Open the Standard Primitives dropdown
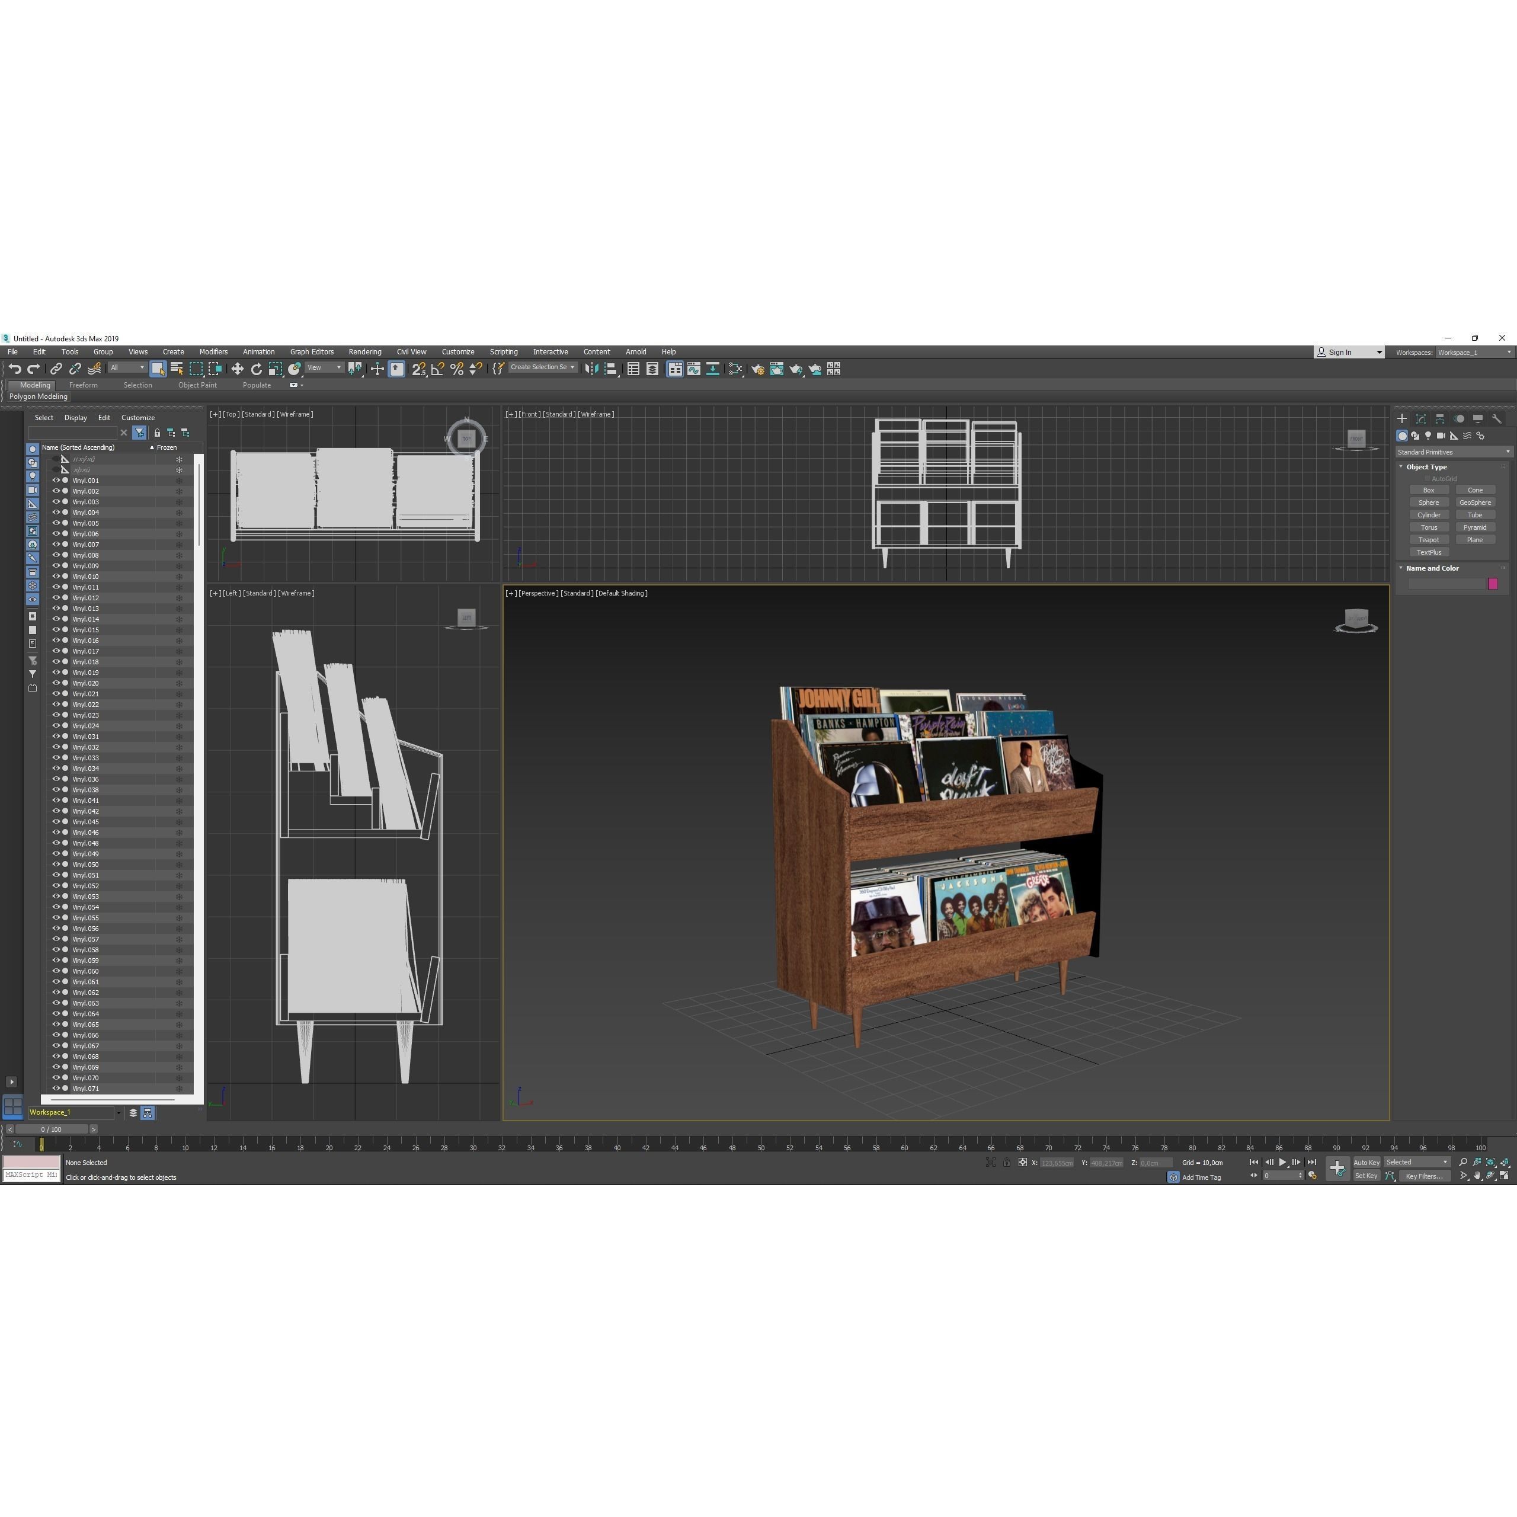This screenshot has width=1517, height=1517. (1452, 452)
